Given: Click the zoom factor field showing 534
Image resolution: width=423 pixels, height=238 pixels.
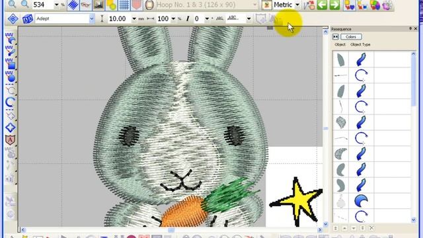Looking at the screenshot, I should point(42,5).
